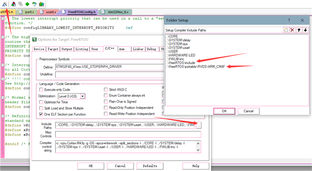Select ..\SYSTEM\usart include path
This screenshot has width=312, height=171.
click(178, 48)
